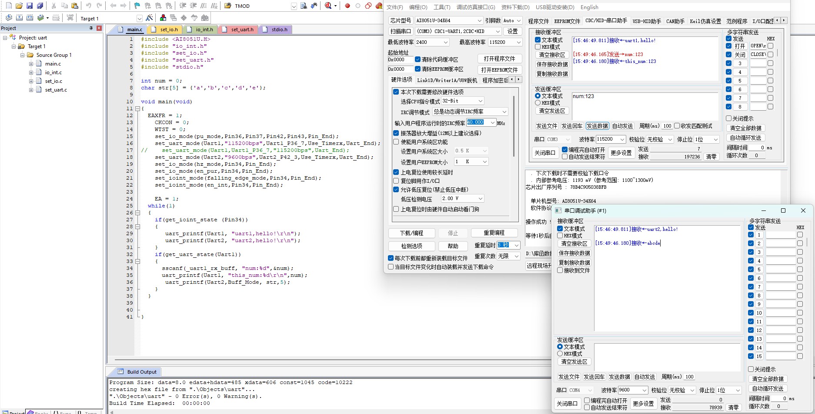Click the upper send buffer text num:123

[584, 96]
